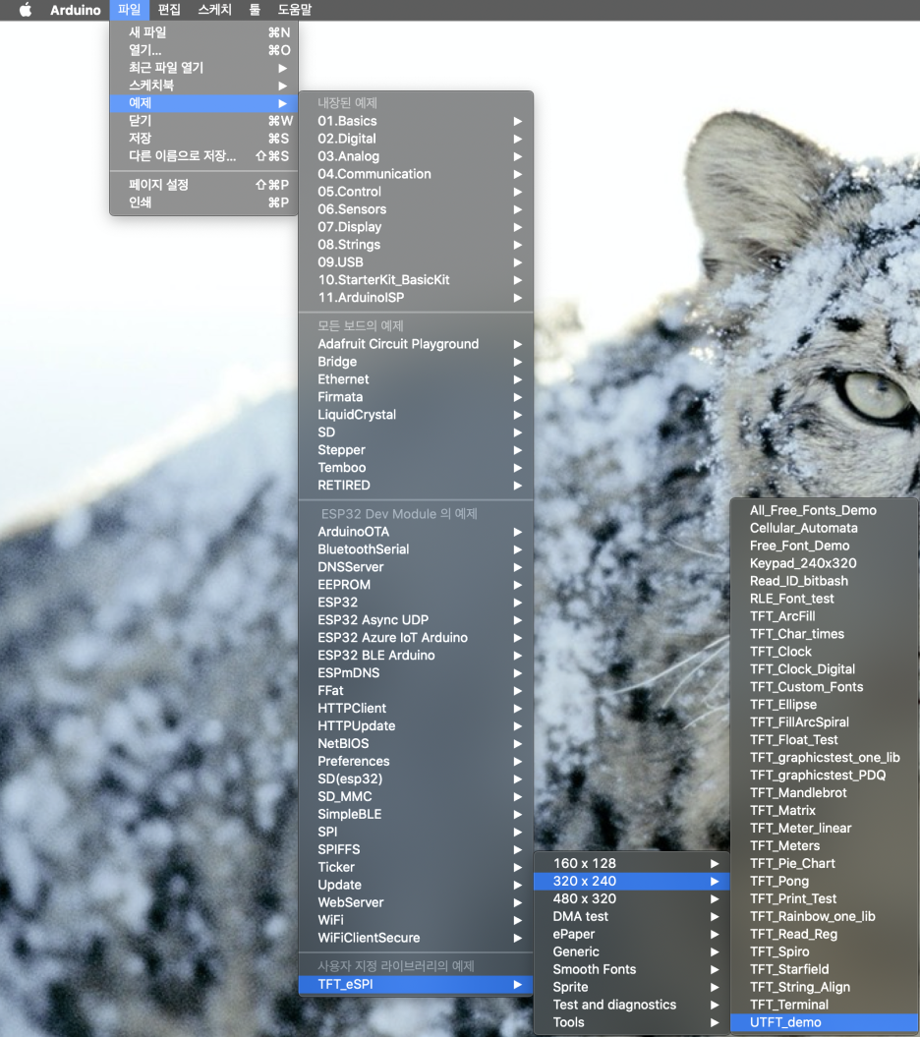Viewport: 920px width, 1037px height.
Task: Open RETIRED examples submenu
Action: [416, 486]
